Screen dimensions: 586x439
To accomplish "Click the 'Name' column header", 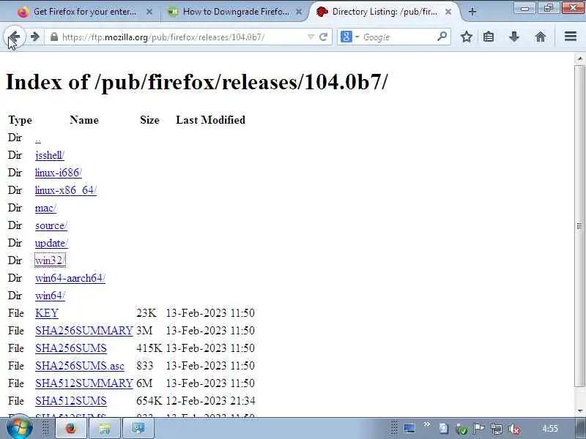I will click(84, 120).
